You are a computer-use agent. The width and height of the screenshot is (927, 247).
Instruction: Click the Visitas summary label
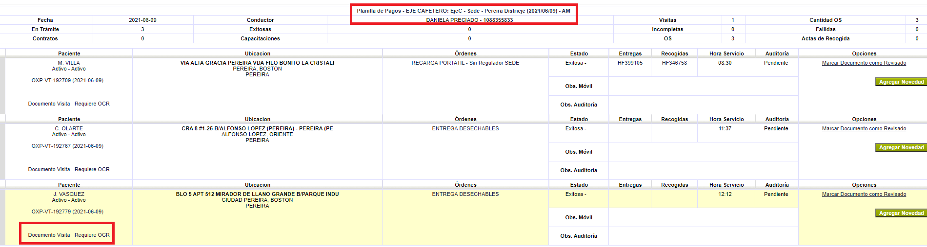pos(667,20)
